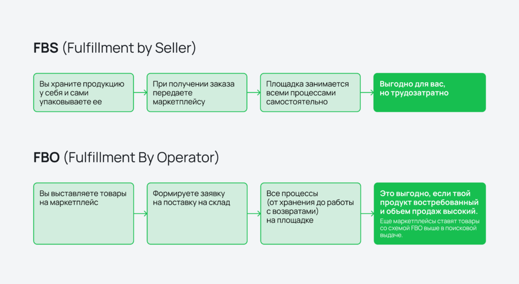Viewport: 519px width, 284px height.
Task: Click the "Выгодно для вас," text line
Action: 413,84
